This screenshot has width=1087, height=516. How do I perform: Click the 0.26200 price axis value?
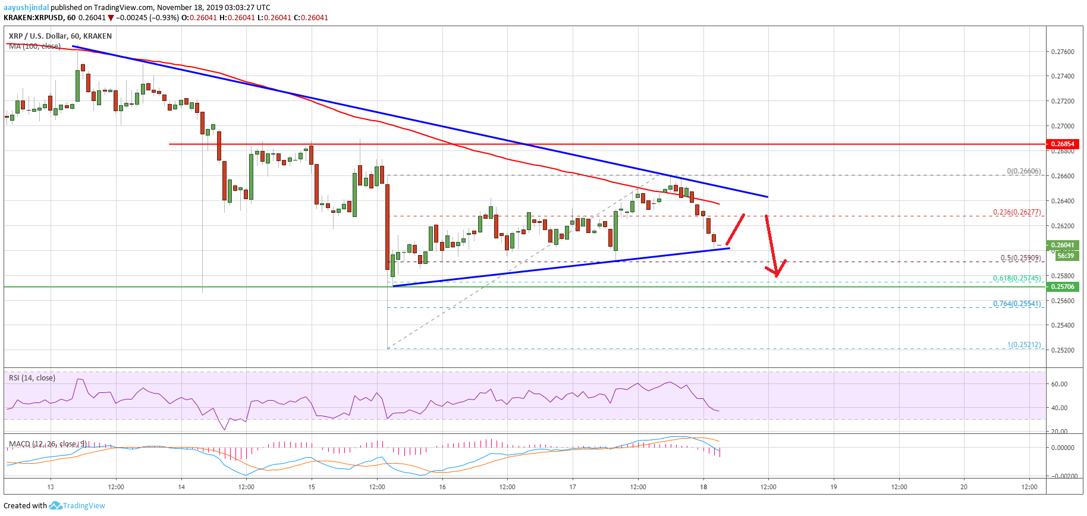(x=1063, y=226)
